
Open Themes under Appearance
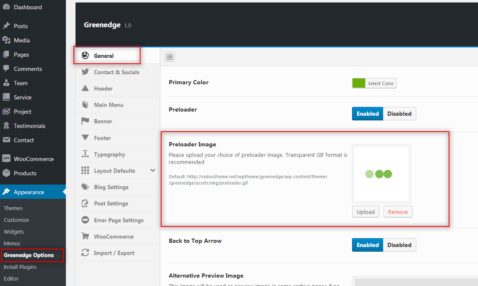[x=13, y=208]
